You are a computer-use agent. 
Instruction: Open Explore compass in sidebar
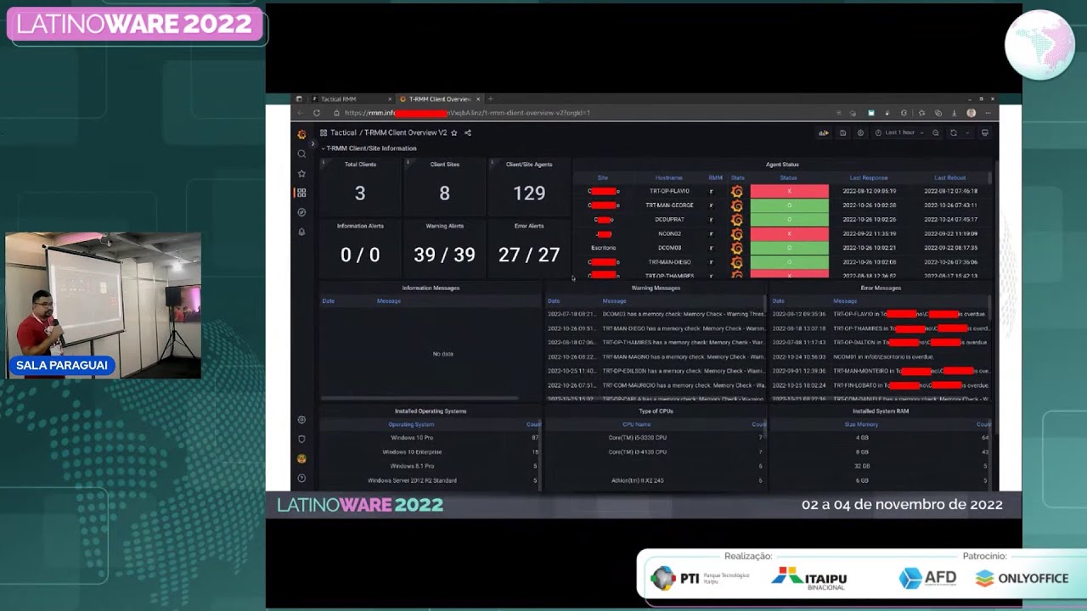(x=301, y=212)
